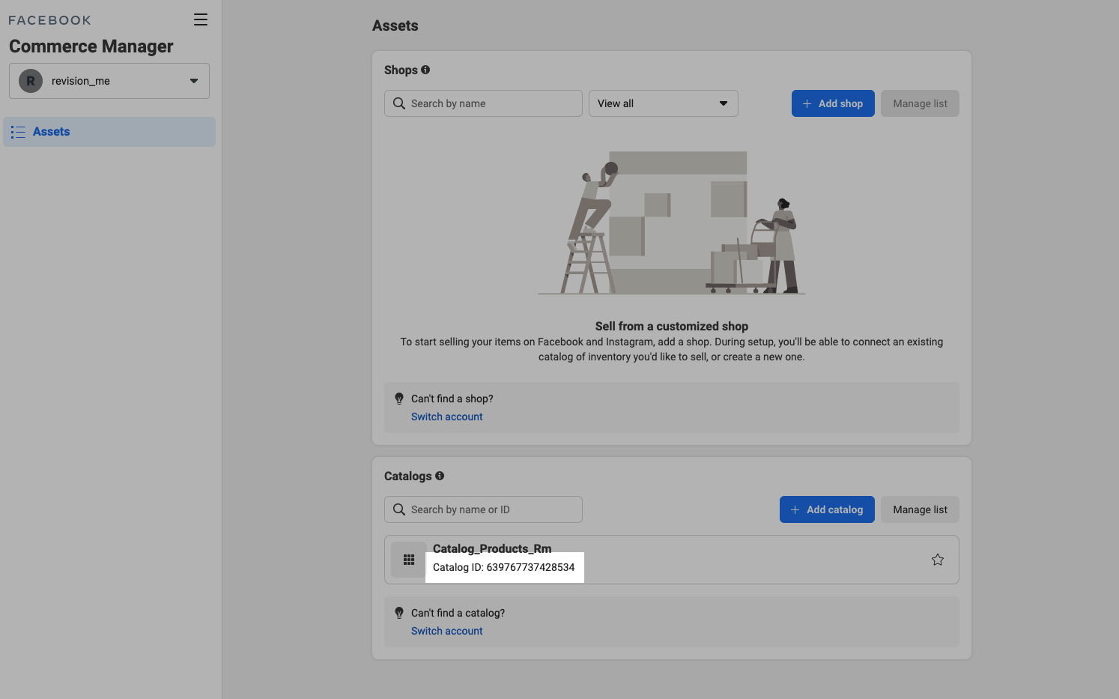Open the View all filter dropdown
Screen dimensions: 1119x699
(x=663, y=103)
